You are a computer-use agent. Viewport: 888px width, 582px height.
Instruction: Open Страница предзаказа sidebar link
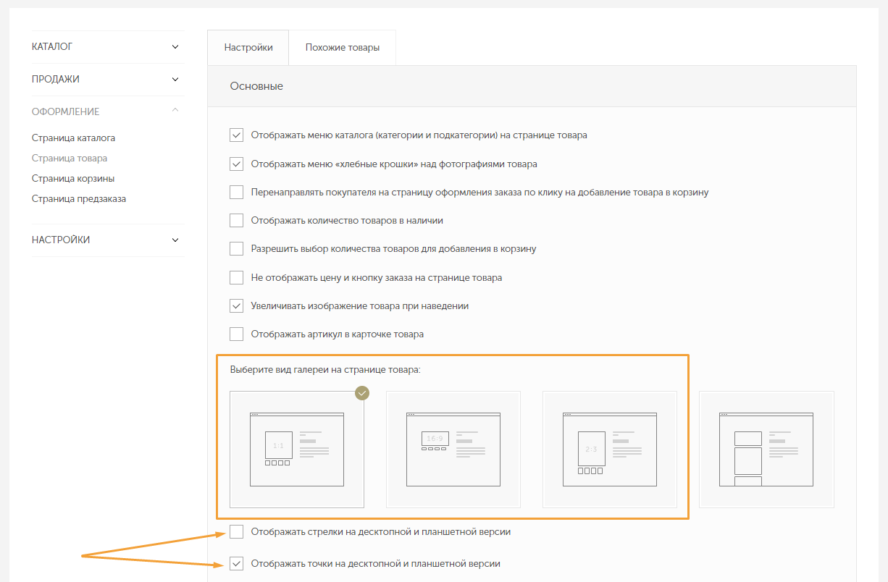[79, 198]
